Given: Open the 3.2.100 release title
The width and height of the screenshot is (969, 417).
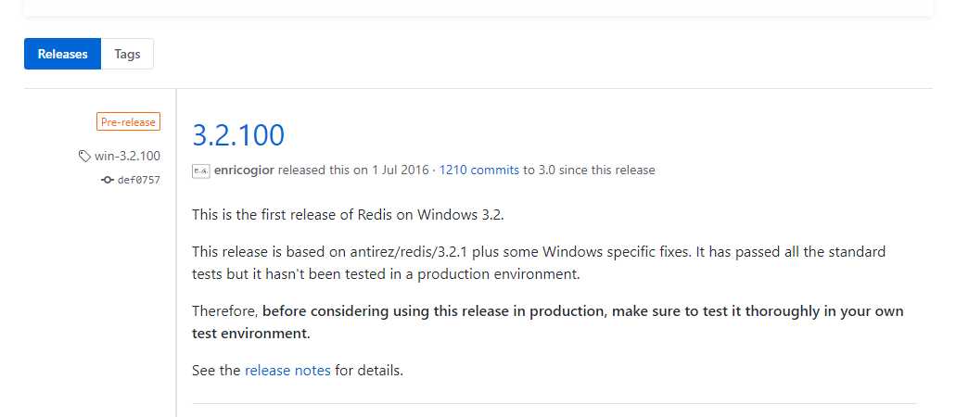Looking at the screenshot, I should [x=238, y=135].
